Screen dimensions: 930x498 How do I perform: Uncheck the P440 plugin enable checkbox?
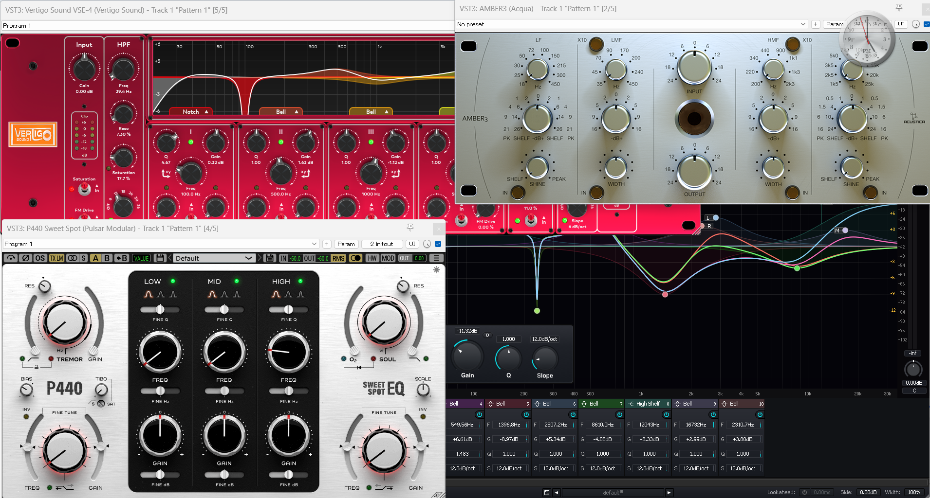[438, 244]
